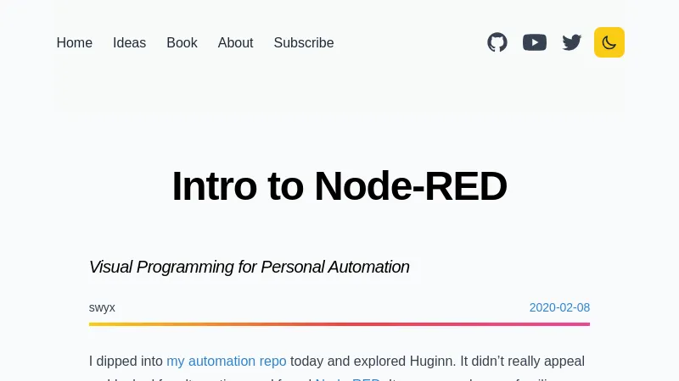
Task: Click the yellow-to-pink gradient divider bar
Action: (339, 324)
